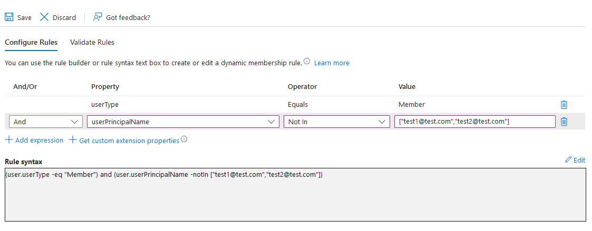
Task: Click the Got feedback person icon
Action: pyautogui.click(x=97, y=17)
